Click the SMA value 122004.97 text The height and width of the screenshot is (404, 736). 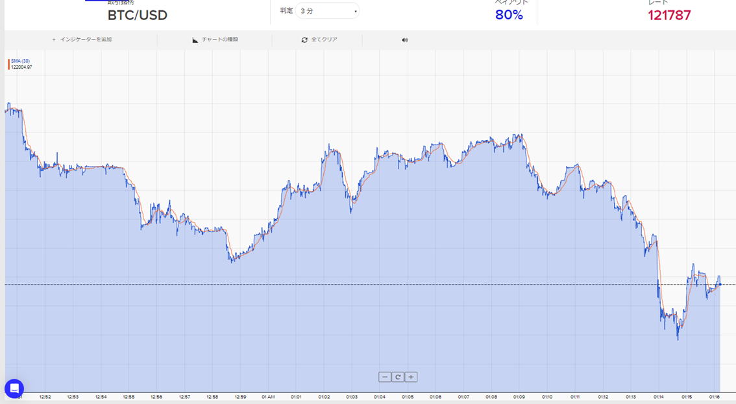21,67
